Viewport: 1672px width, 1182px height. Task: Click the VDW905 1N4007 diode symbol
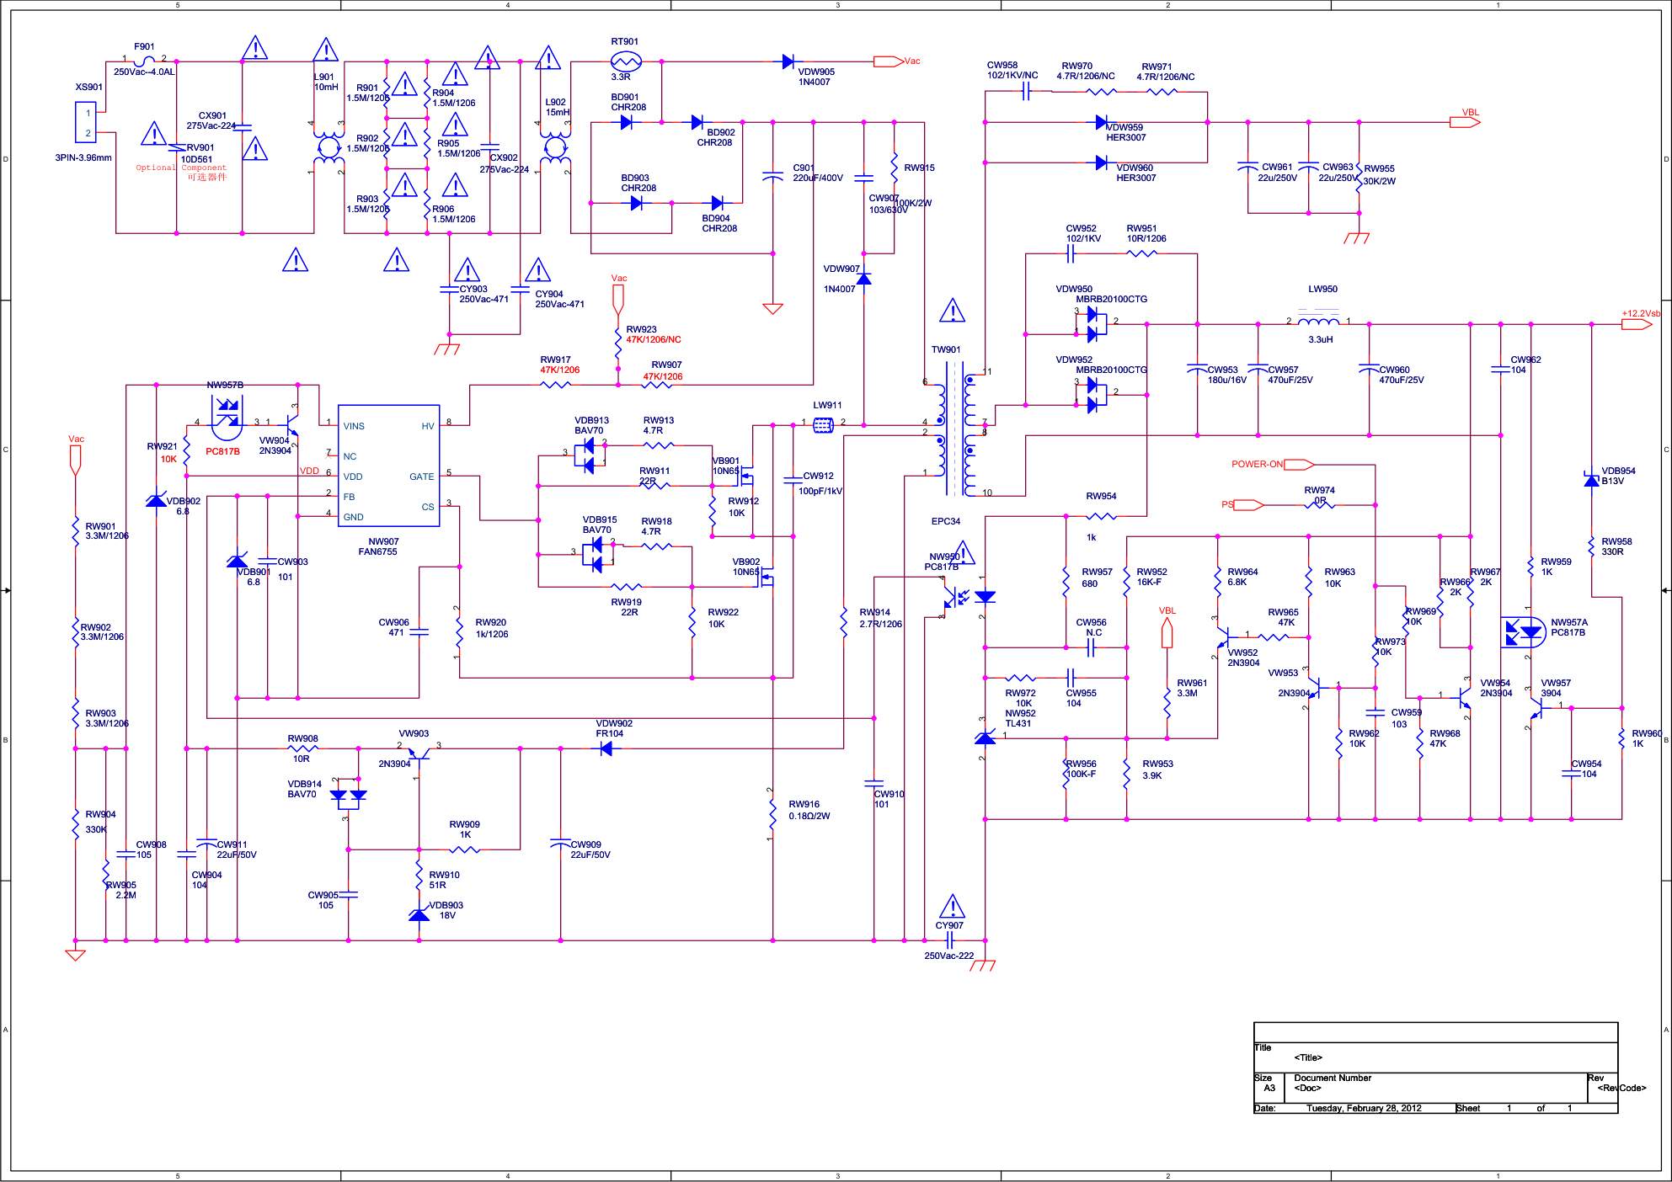pyautogui.click(x=788, y=61)
